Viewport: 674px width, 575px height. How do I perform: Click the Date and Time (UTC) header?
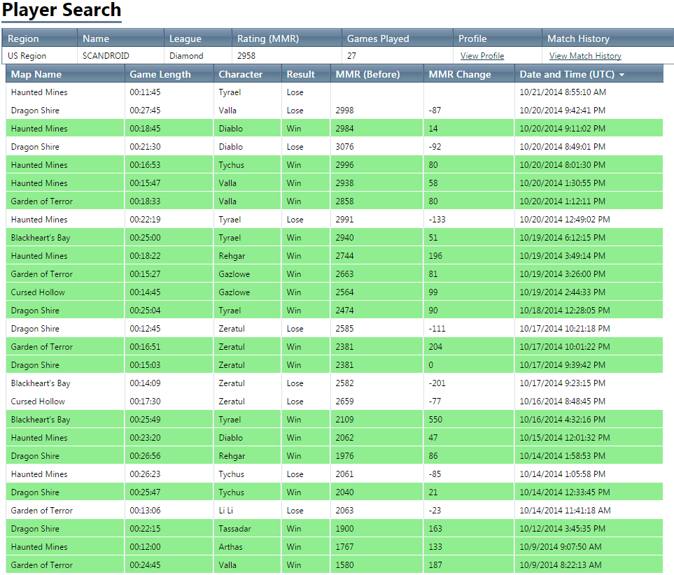[x=567, y=74]
